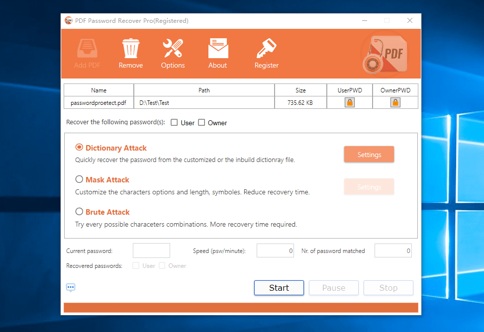Click the Pause button
This screenshot has height=332, width=484.
coord(334,288)
